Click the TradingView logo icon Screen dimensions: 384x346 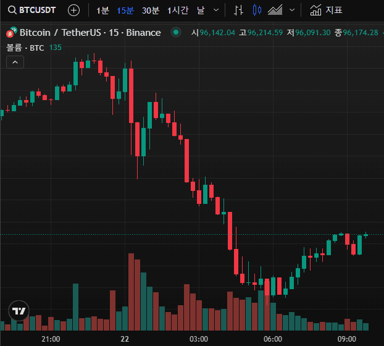point(19,311)
